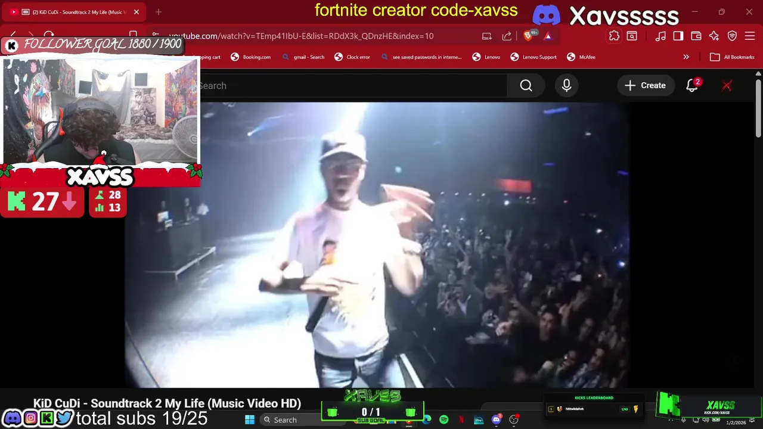Open Netflix from the taskbar
Screen dimensions: 763x429
click(x=461, y=419)
